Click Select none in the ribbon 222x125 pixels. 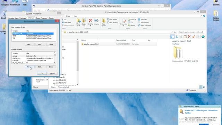click(143, 22)
